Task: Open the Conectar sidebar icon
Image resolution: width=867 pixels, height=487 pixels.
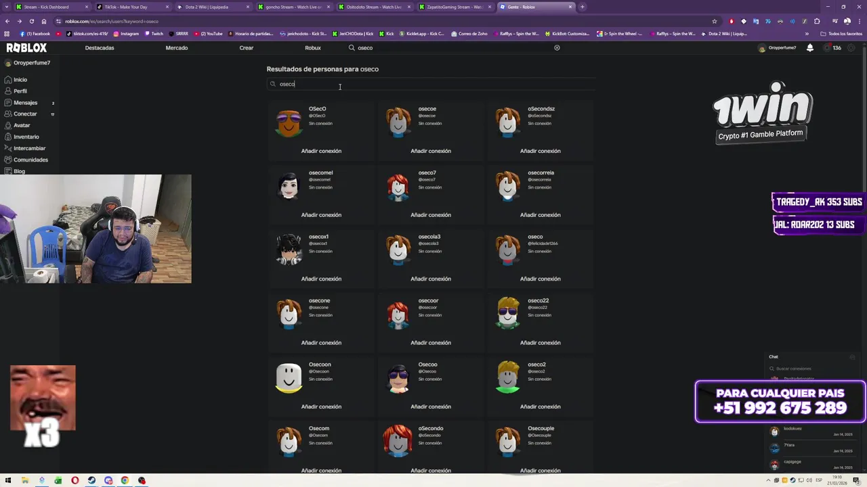Action: tap(8, 114)
